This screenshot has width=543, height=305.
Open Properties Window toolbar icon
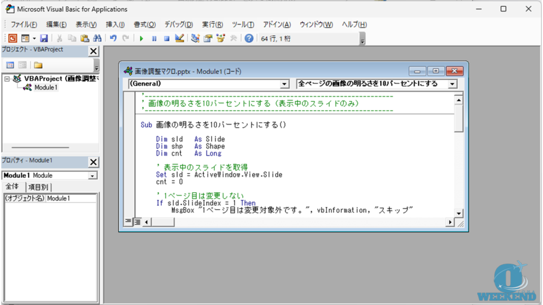point(208,38)
